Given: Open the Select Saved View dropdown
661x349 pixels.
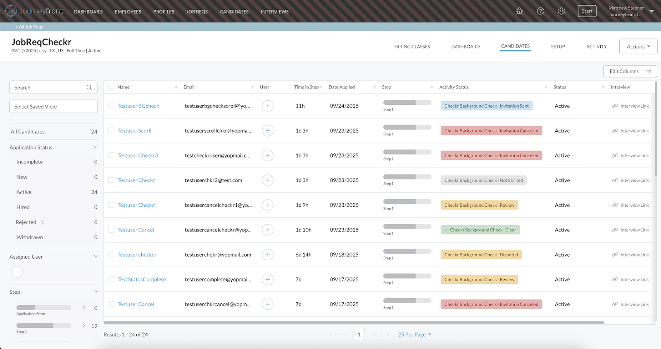Looking at the screenshot, I should coord(53,106).
